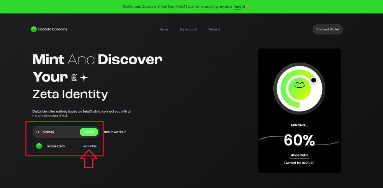Click the money-face emoji in the banner
This screenshot has width=383, height=188.
(248, 7)
